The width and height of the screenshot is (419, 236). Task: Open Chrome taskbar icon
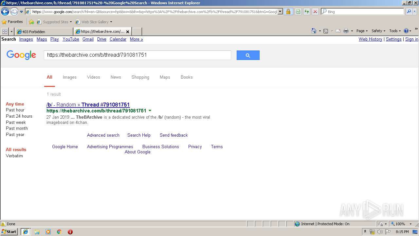coord(59,232)
